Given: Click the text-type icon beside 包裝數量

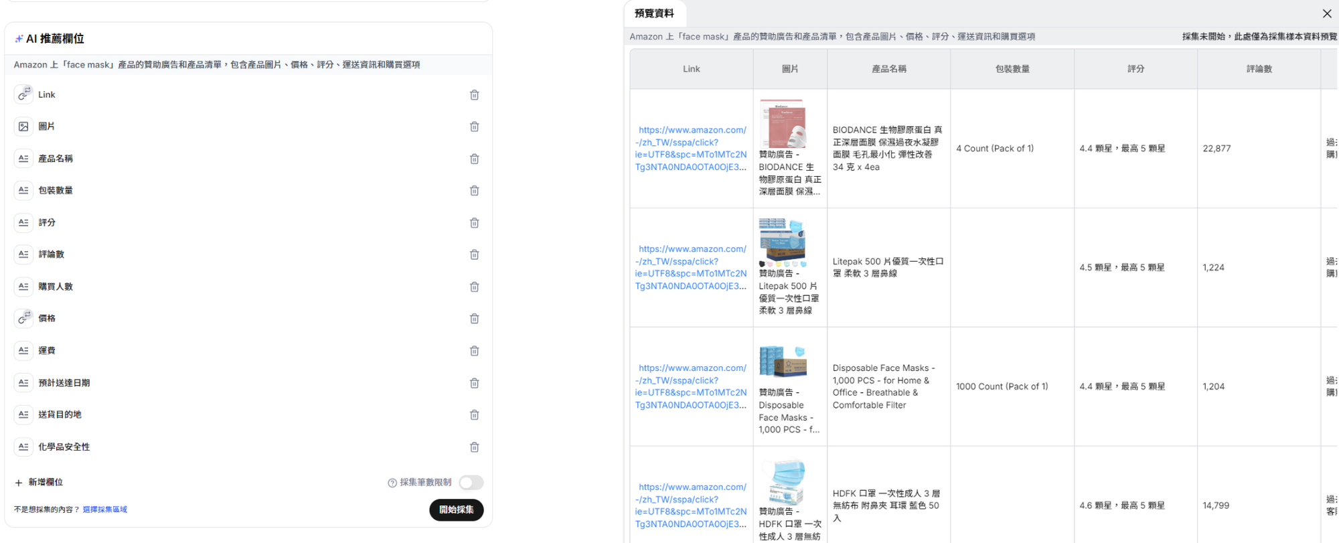Looking at the screenshot, I should [x=23, y=190].
